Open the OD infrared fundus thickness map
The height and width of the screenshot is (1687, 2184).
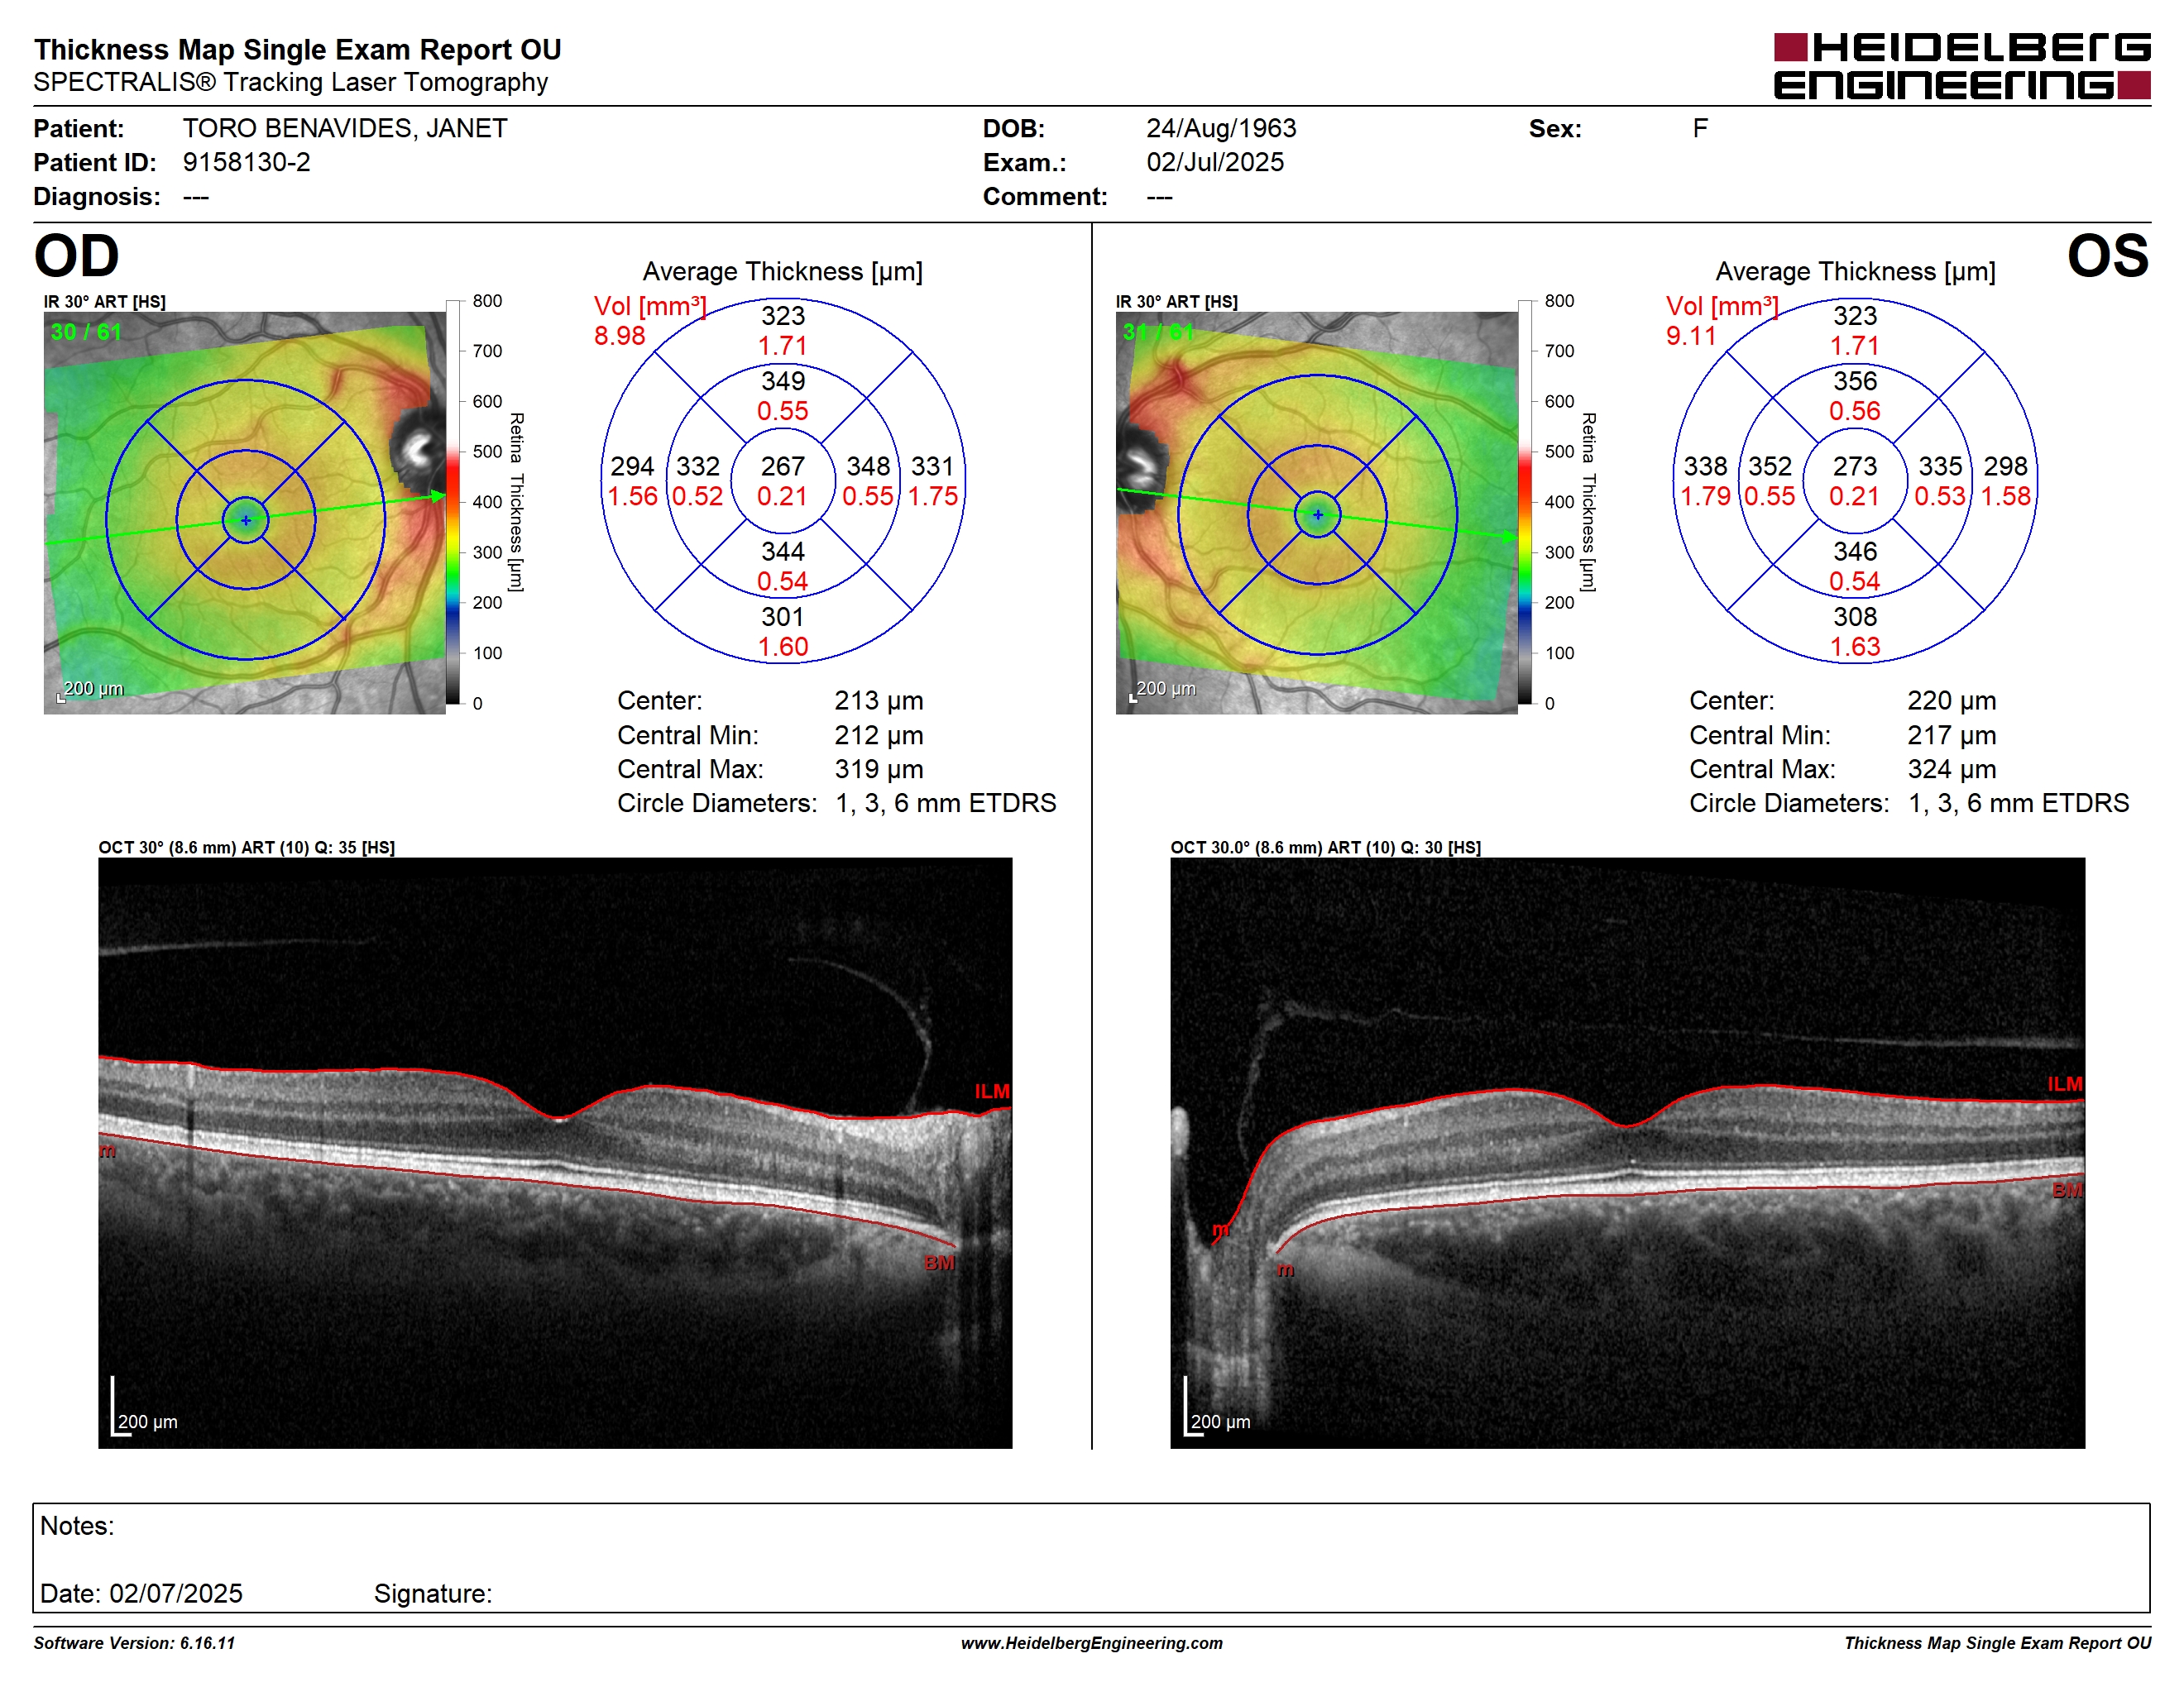tap(245, 513)
